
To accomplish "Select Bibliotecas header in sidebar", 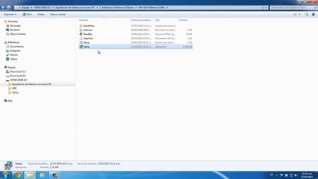I will point(13,42).
